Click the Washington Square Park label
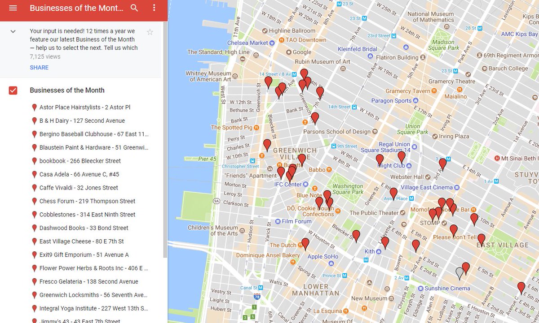539x323 pixels. [348, 189]
